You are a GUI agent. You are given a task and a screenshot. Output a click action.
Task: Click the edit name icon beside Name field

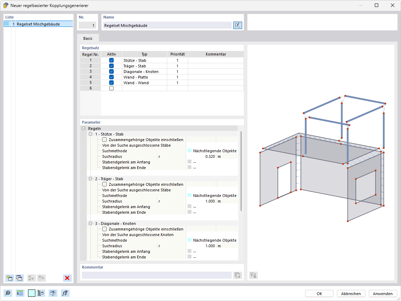[238, 25]
